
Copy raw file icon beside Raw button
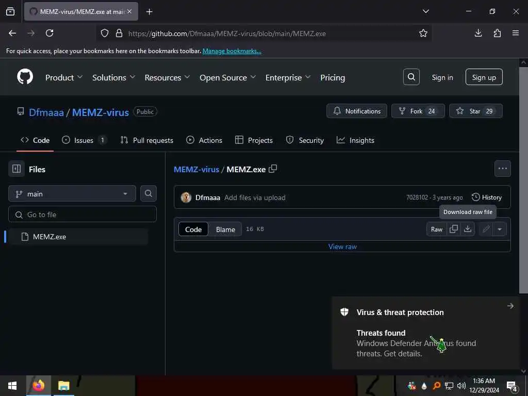coord(454,229)
